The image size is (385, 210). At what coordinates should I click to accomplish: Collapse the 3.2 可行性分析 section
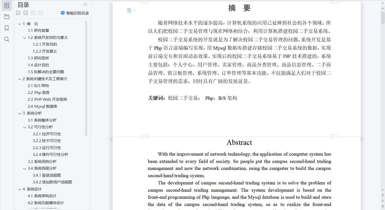[25, 127]
